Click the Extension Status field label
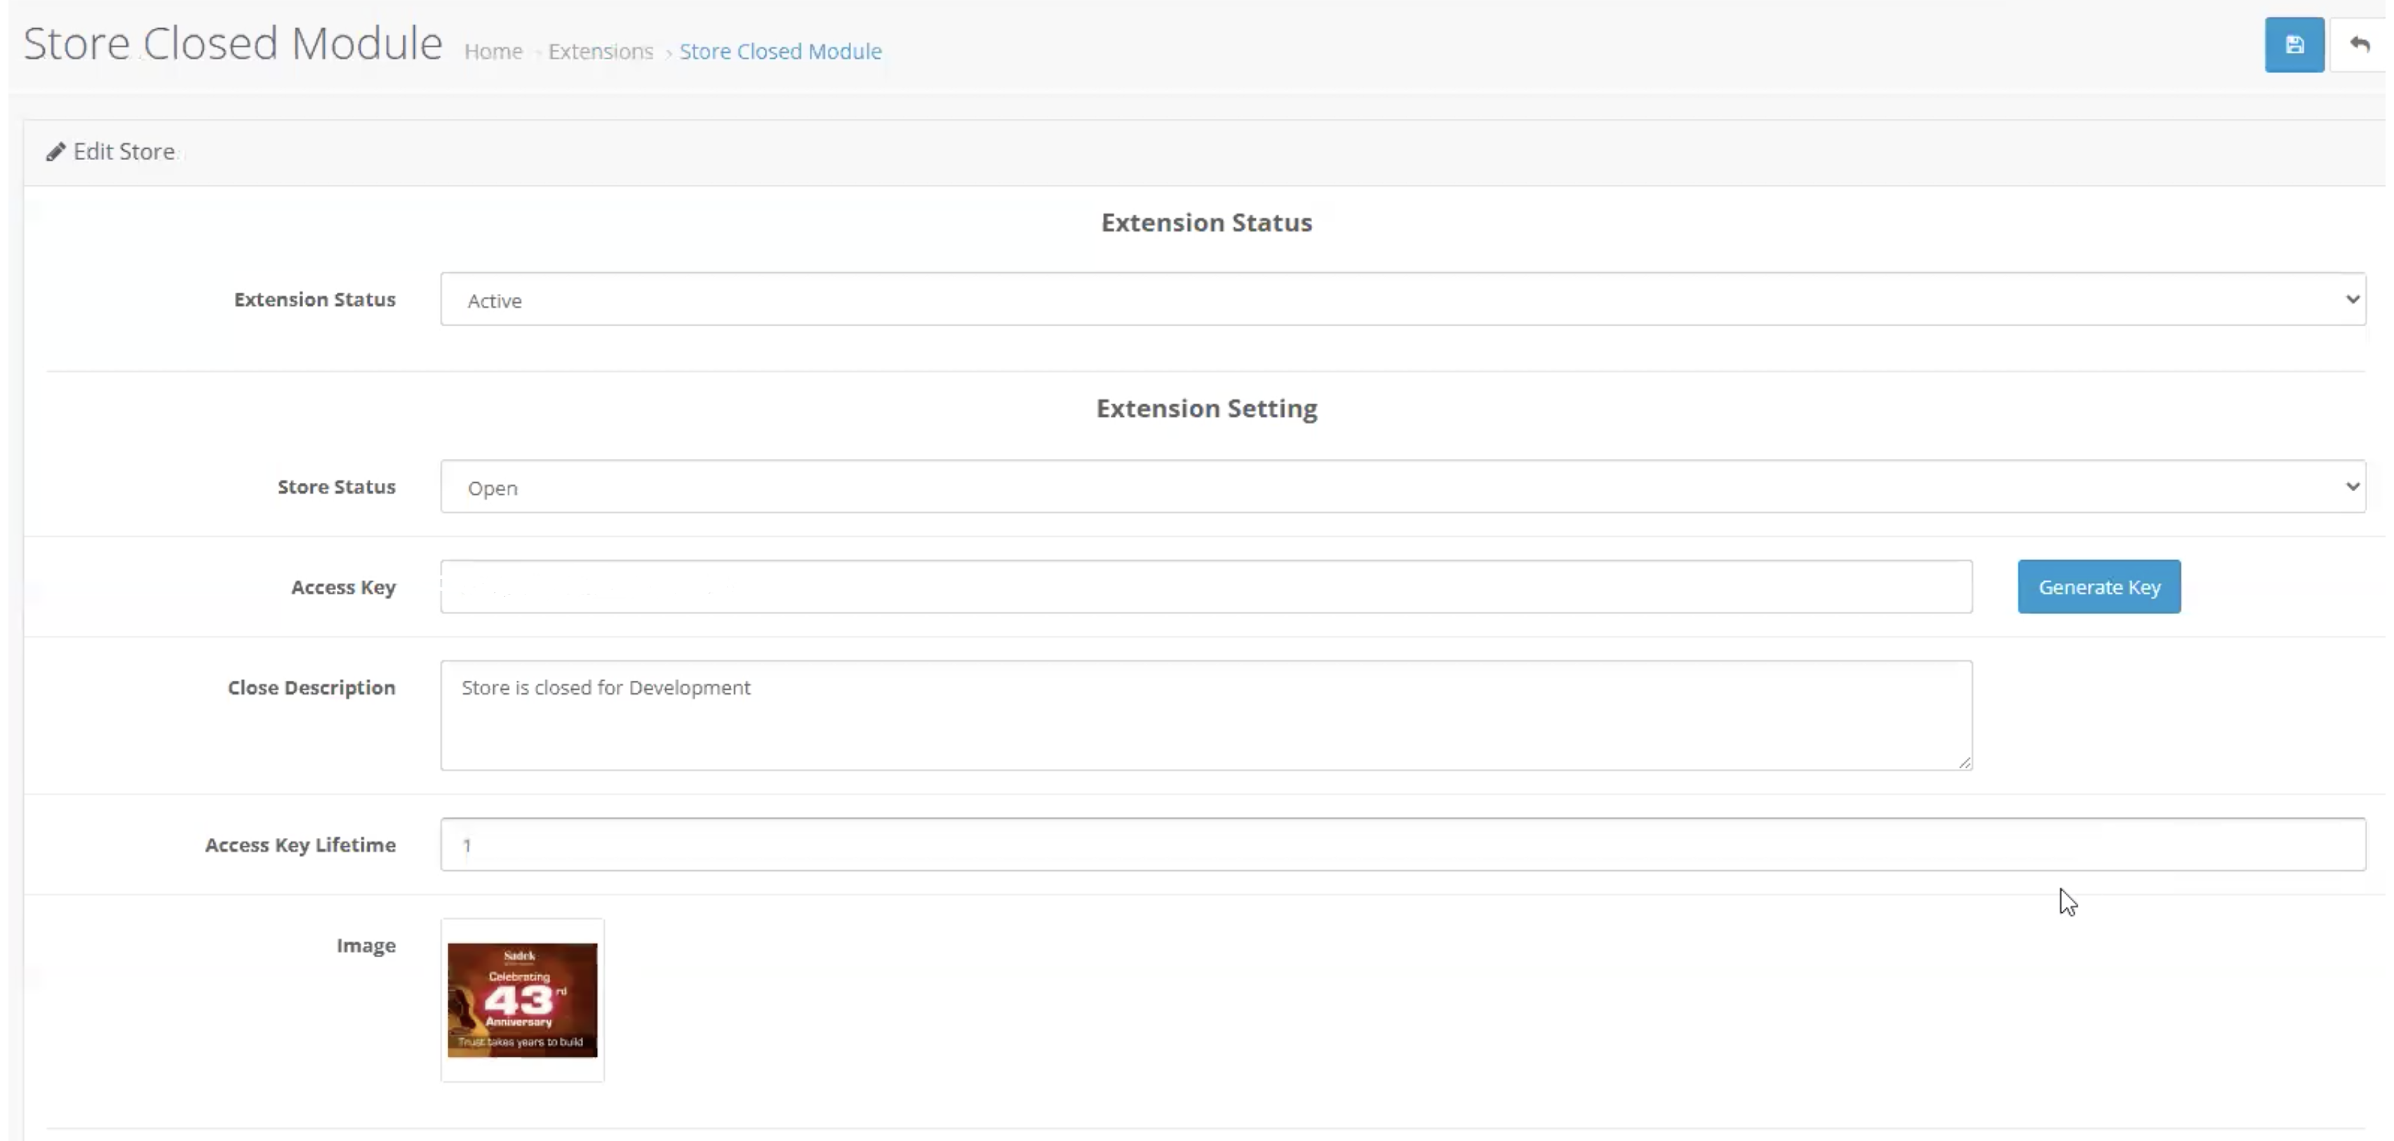Screen dimensions: 2394x1141 (x=315, y=299)
